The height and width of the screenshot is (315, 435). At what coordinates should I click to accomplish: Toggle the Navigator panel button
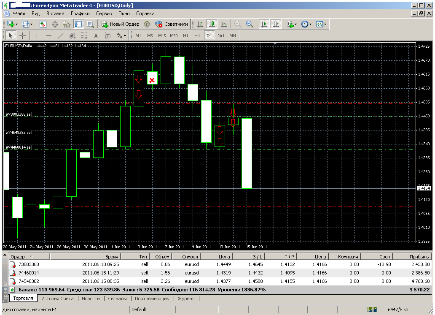(x=67, y=24)
